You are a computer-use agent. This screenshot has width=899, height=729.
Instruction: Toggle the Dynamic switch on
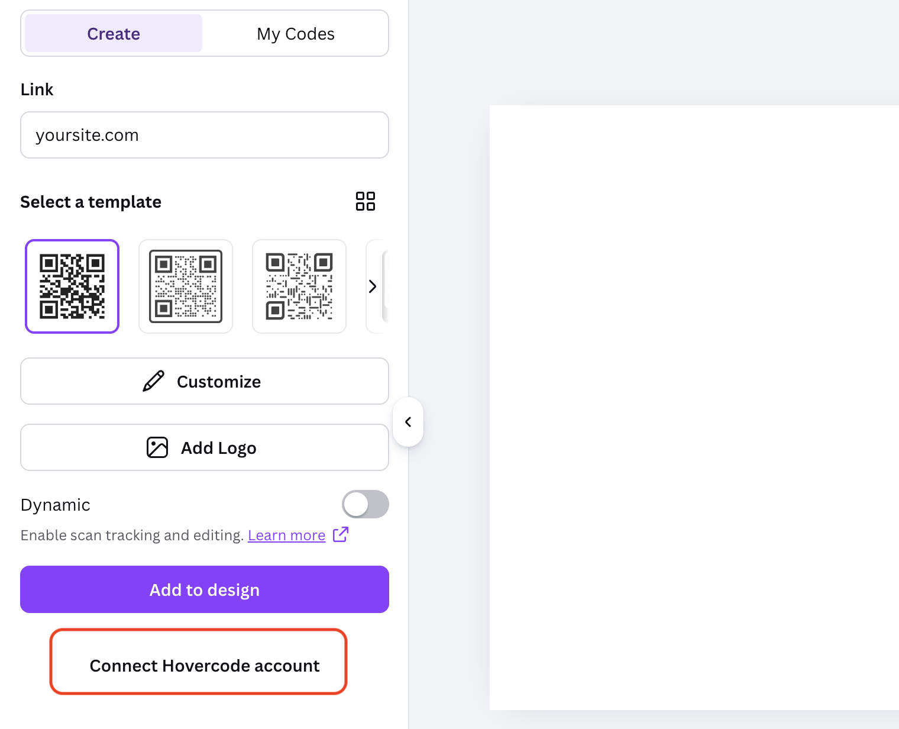pyautogui.click(x=365, y=504)
